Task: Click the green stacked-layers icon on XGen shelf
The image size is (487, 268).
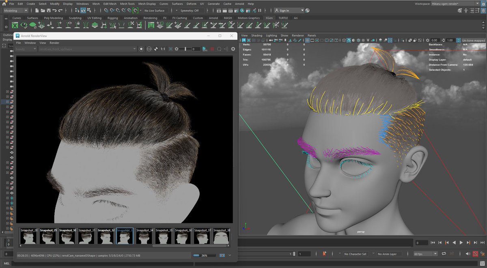Action: click(x=95, y=25)
